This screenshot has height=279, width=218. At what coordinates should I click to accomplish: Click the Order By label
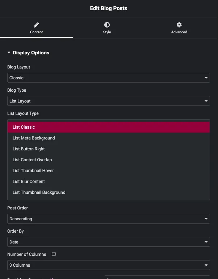16,231
